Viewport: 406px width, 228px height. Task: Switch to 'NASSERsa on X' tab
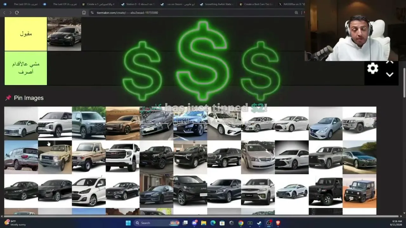[291, 4]
